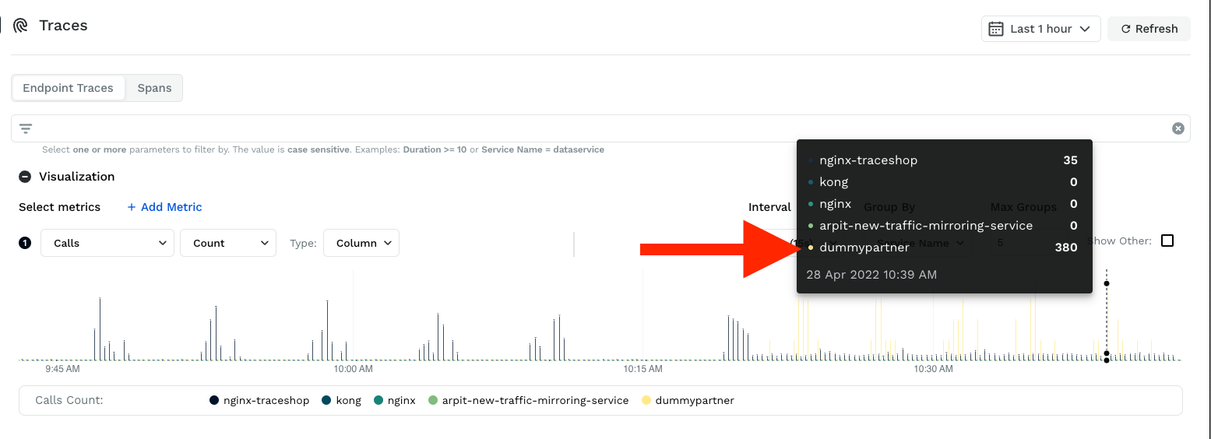The image size is (1211, 439).
Task: Toggle dummypartner series in legend
Action: point(688,401)
